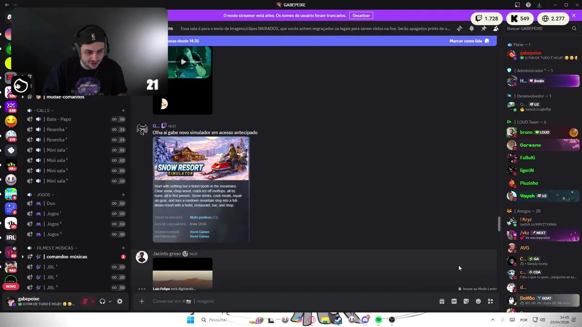Open Jacinto groso's user profile name
This screenshot has width=582, height=327.
point(167,253)
